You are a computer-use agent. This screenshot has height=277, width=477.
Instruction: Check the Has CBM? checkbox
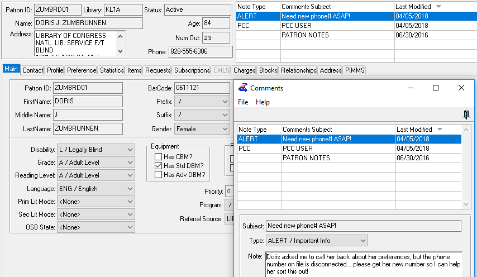[159, 156]
